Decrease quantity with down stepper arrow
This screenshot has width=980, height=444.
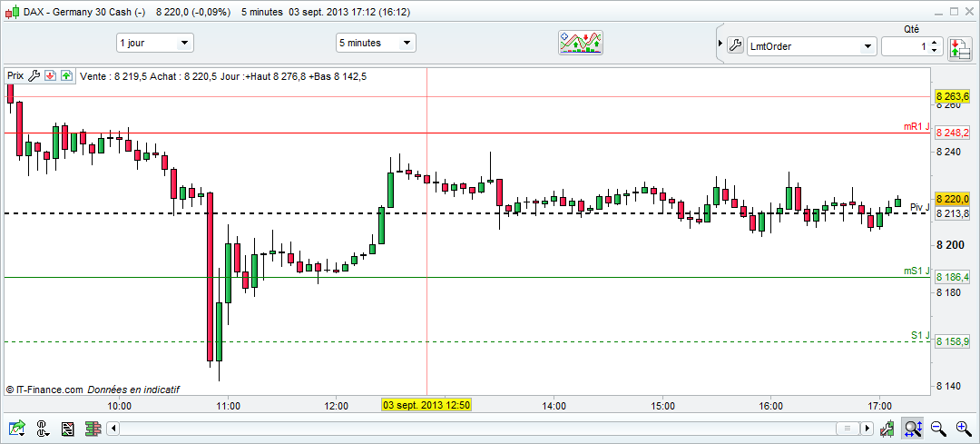[x=934, y=50]
